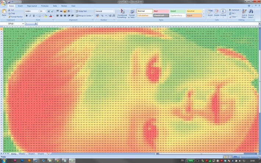
Task: Open the Sheet2 worksheet tab
Action: 32,153
